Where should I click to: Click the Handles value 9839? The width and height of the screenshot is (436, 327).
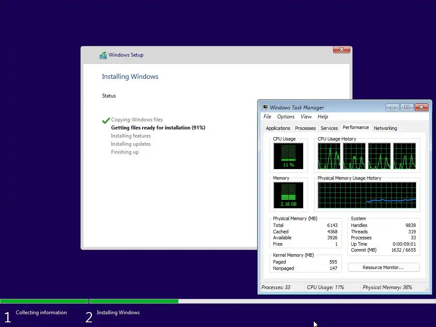410,225
